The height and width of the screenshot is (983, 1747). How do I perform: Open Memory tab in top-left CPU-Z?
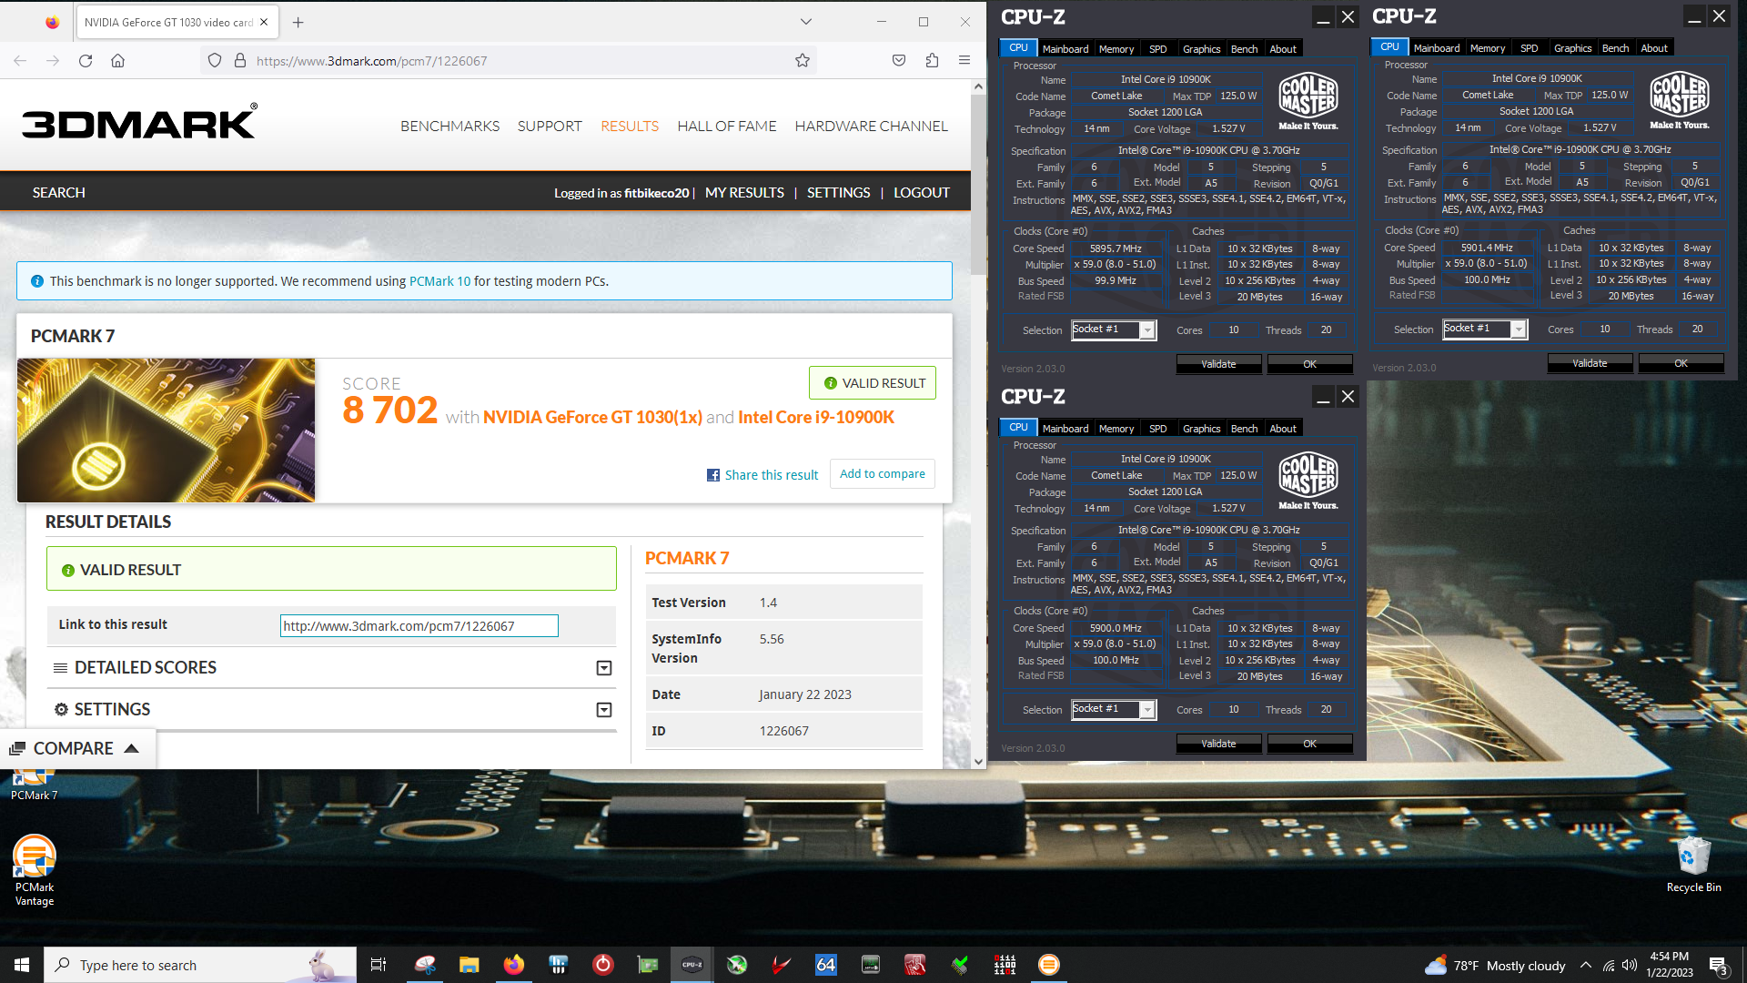pos(1116,49)
